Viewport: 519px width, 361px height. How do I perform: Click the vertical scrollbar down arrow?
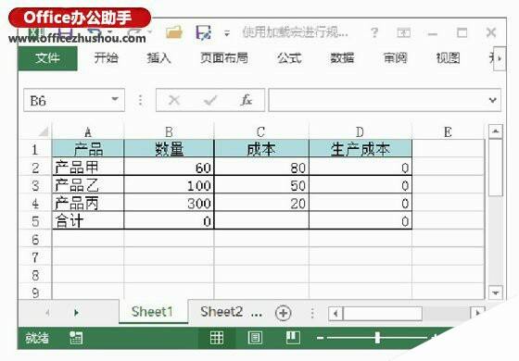[x=496, y=293]
